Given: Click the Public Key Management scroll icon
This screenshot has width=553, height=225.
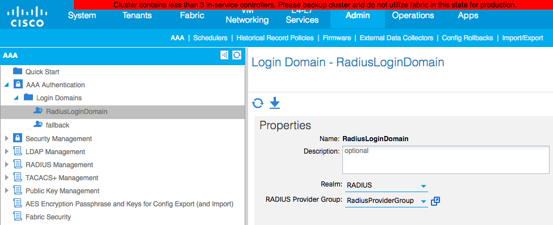Looking at the screenshot, I should pyautogui.click(x=18, y=190).
